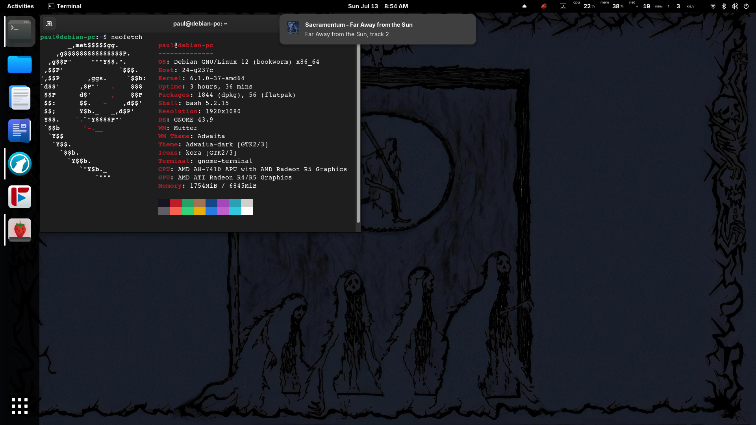
Task: Click the WM Theme value 'Adwaita'
Action: (211, 136)
